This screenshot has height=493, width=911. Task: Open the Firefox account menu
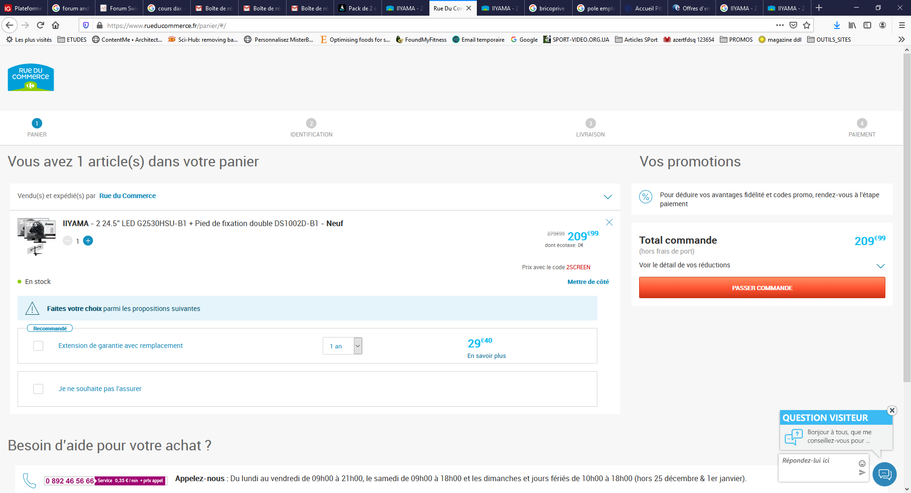(x=883, y=25)
